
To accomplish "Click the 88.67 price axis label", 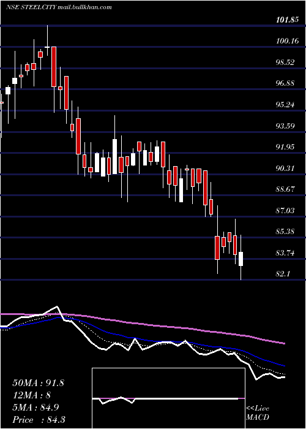I will coord(285,189).
